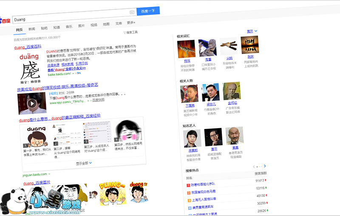Click the man in dark suit thumbnail
The height and width of the screenshot is (216, 340).
click(x=210, y=92)
